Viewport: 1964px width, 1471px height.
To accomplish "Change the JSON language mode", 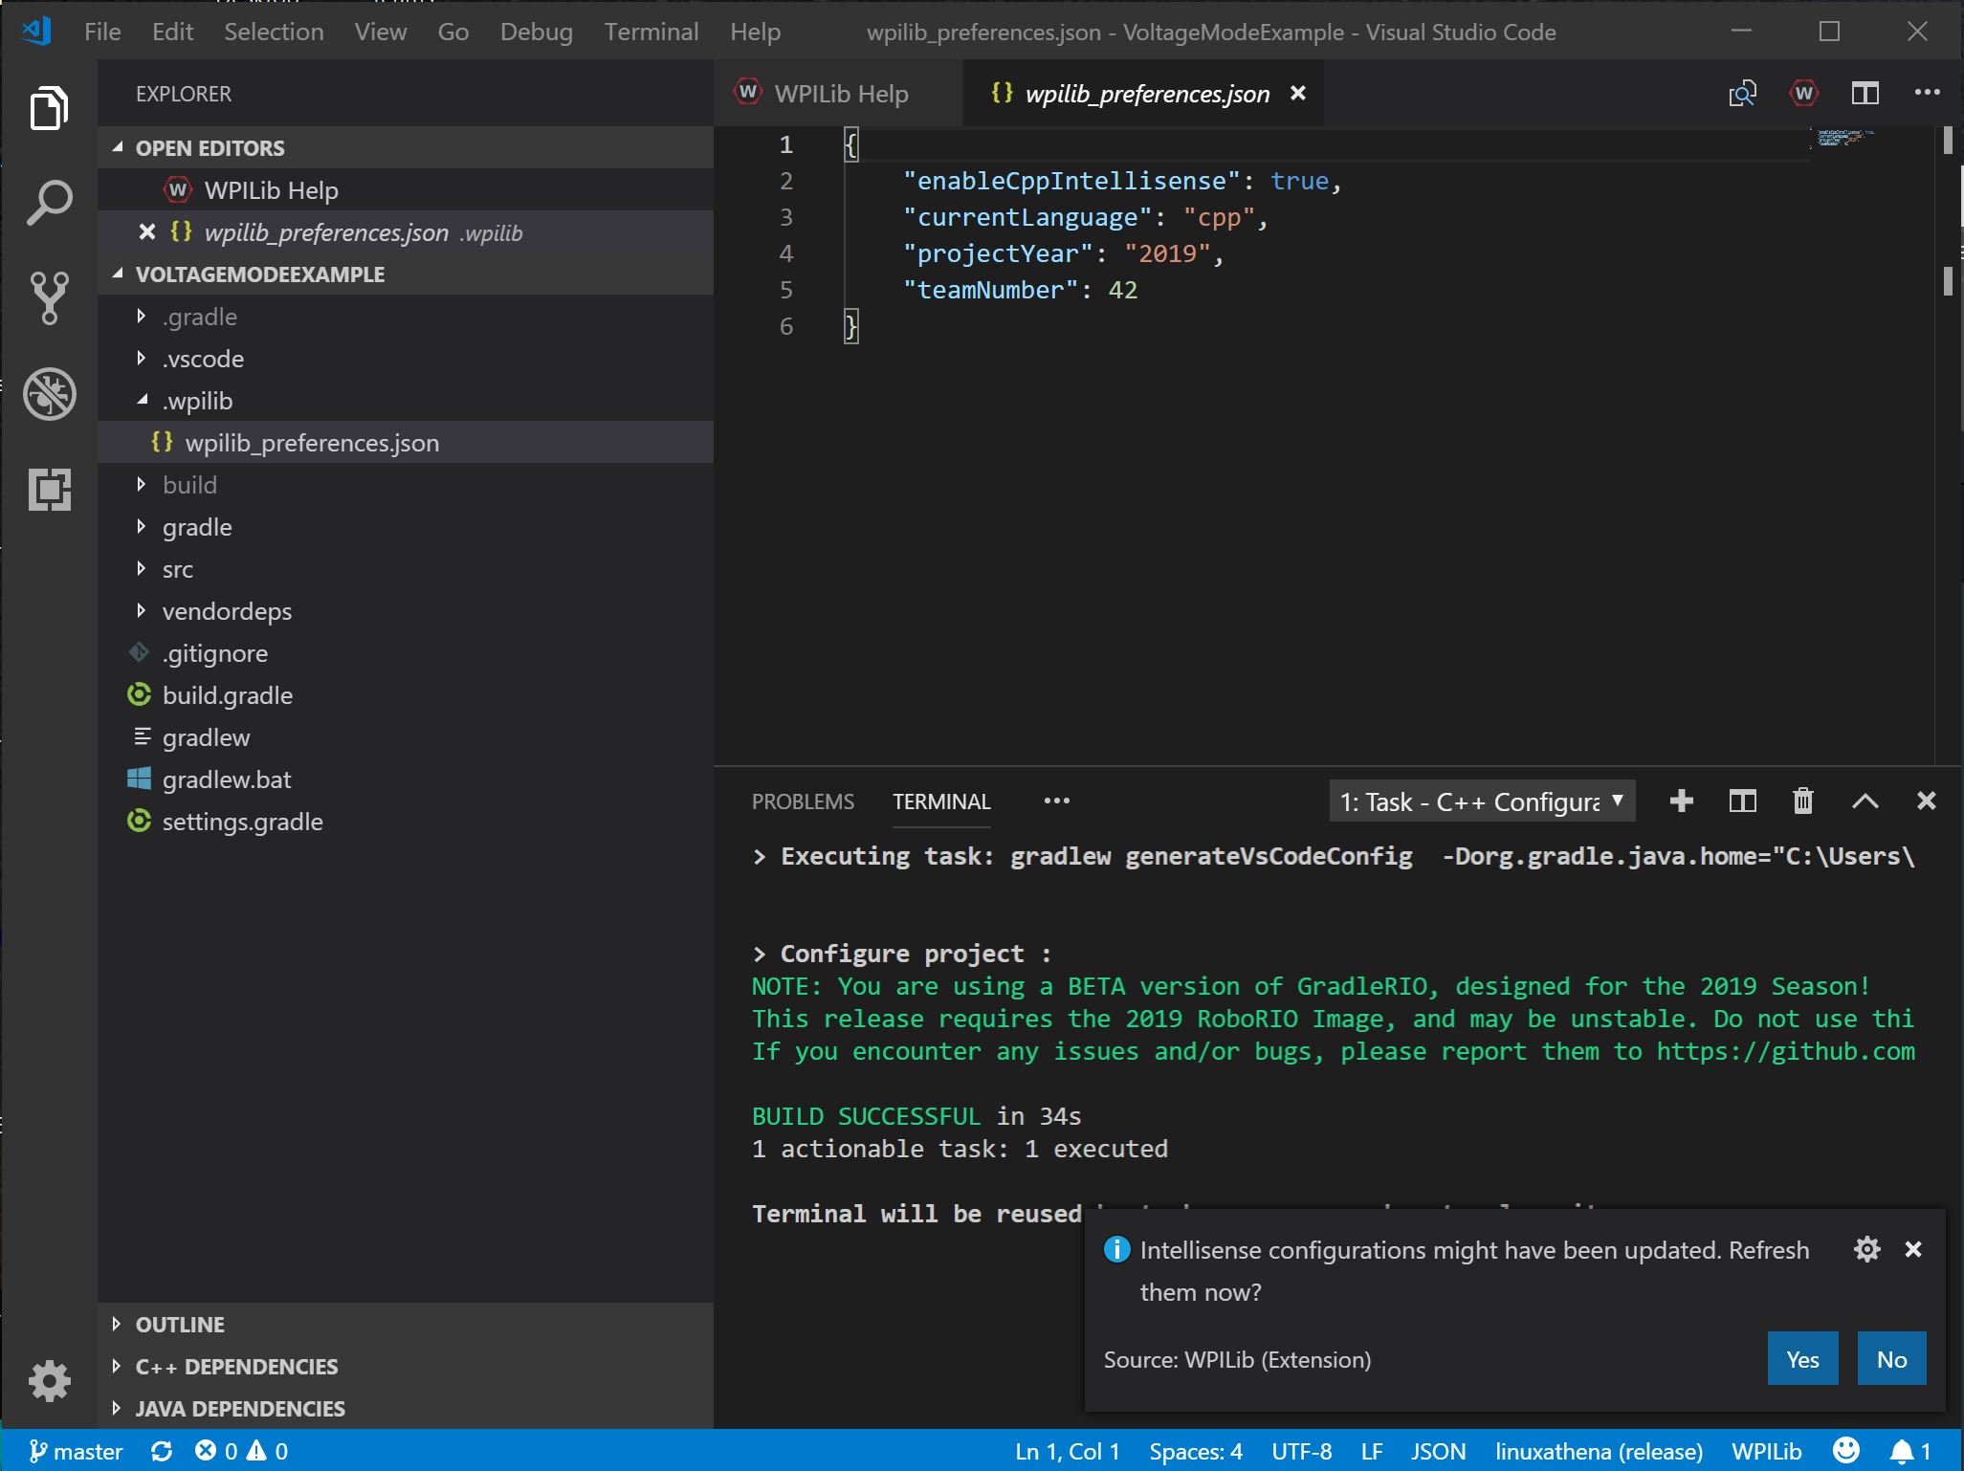I will [1438, 1451].
